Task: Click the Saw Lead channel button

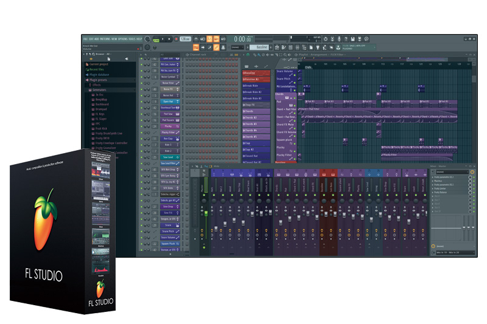Action: [x=170, y=157]
